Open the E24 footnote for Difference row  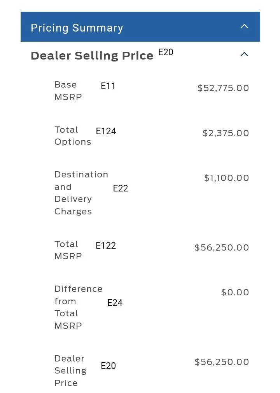(115, 302)
